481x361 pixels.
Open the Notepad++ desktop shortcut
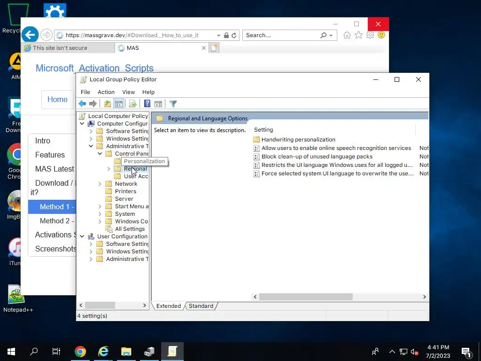(18, 298)
